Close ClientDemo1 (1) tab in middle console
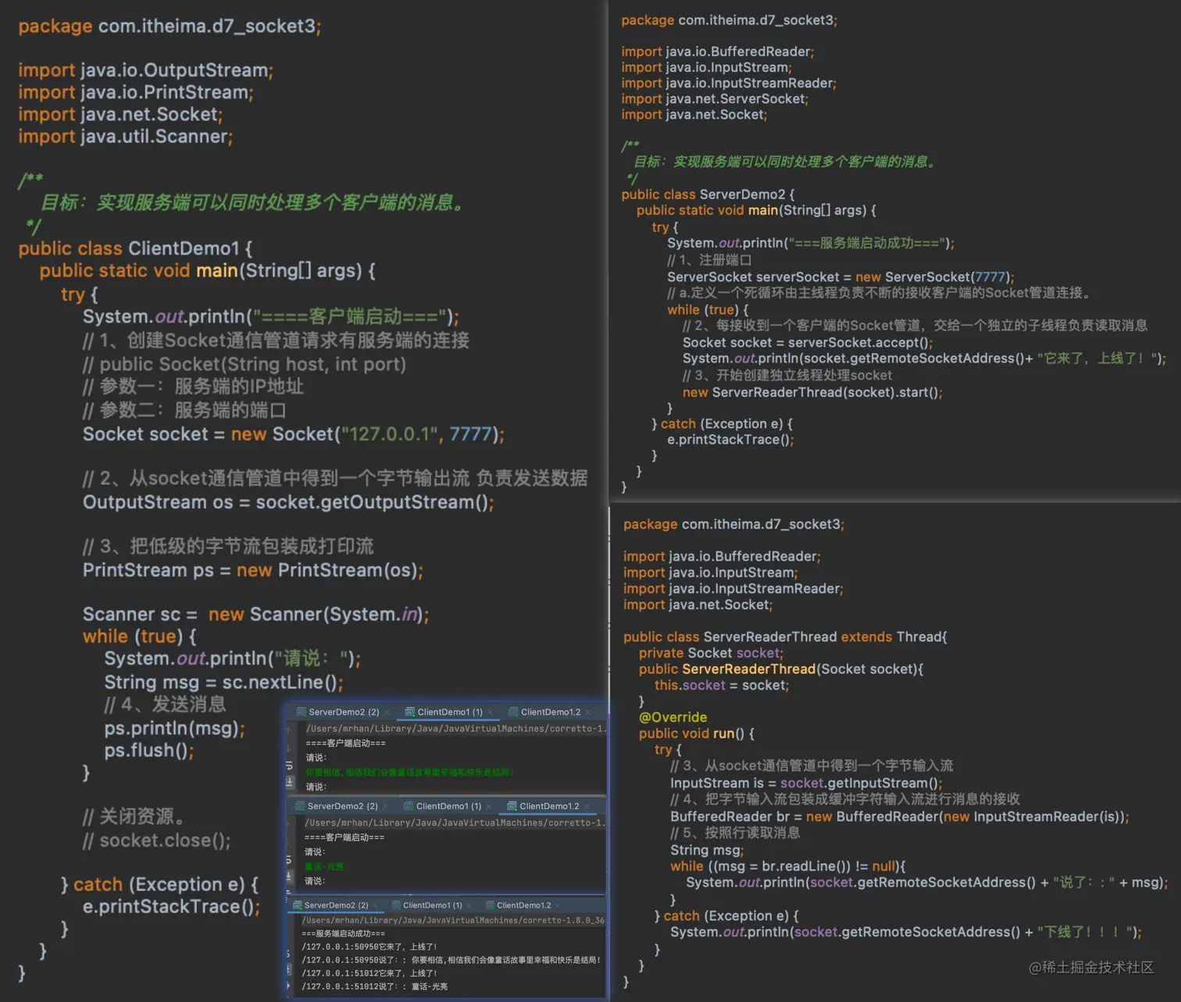This screenshot has width=1181, height=1002. coord(489,807)
